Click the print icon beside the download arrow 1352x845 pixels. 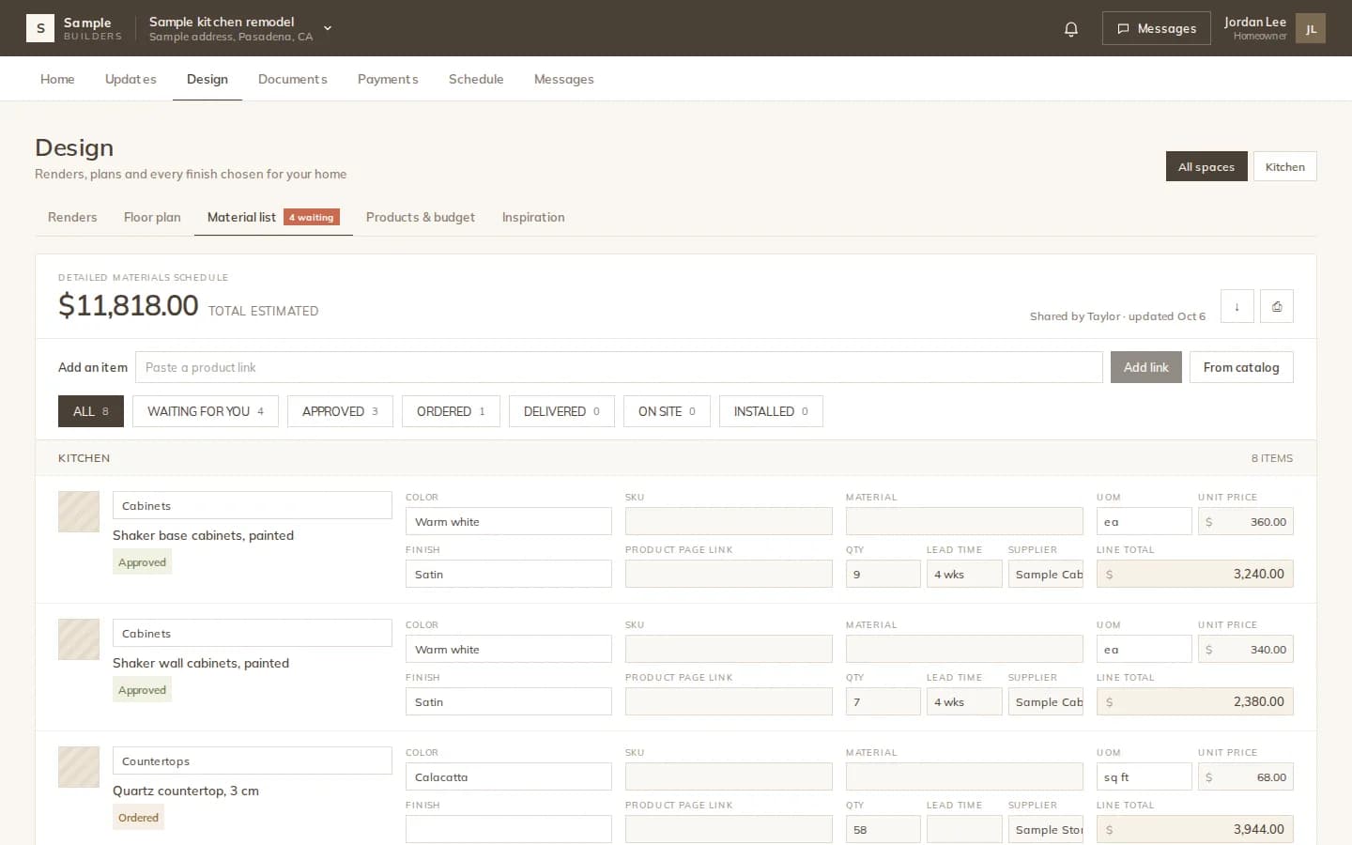point(1277,306)
